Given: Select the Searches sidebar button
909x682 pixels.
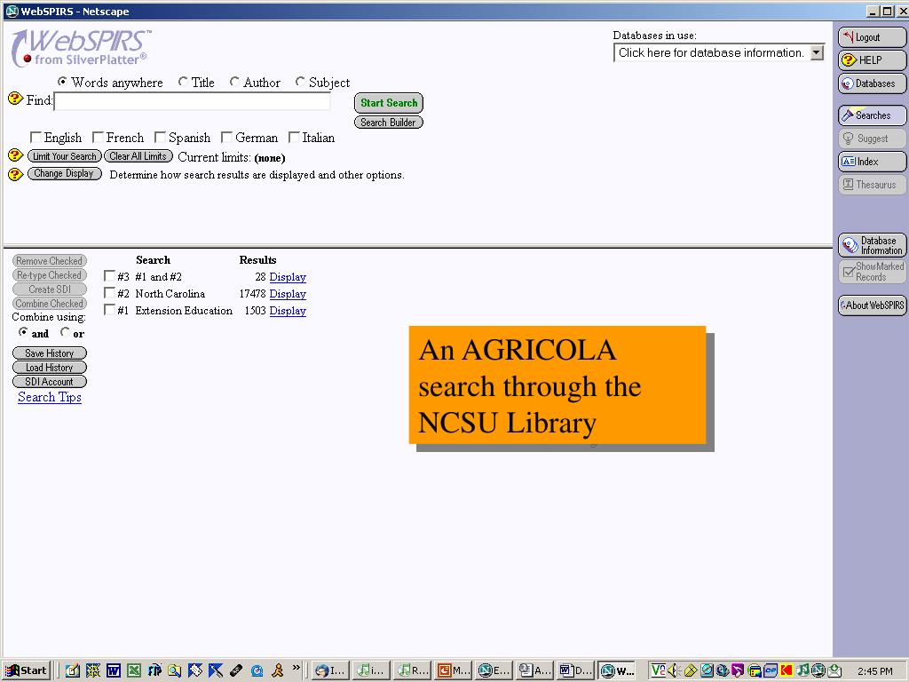Looking at the screenshot, I should point(872,115).
